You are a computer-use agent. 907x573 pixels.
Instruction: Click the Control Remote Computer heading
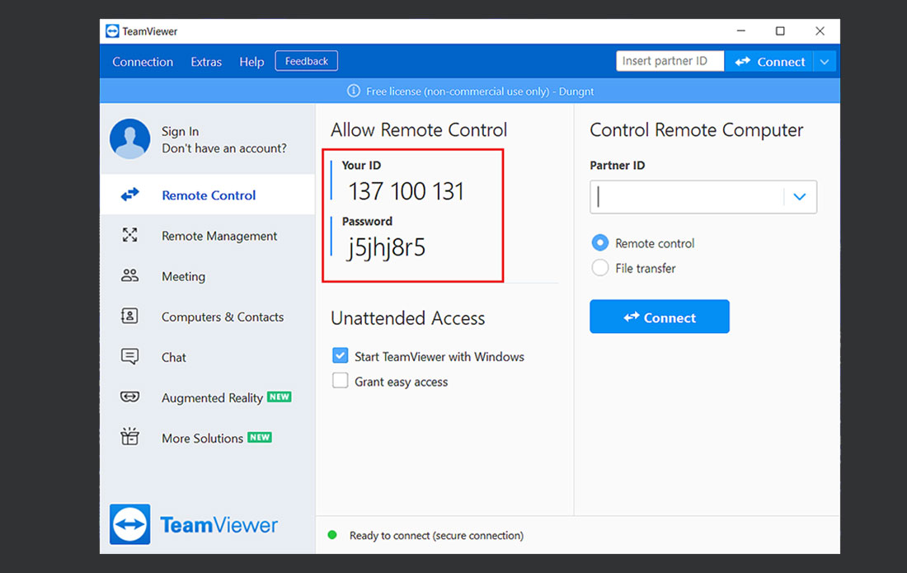click(x=697, y=129)
